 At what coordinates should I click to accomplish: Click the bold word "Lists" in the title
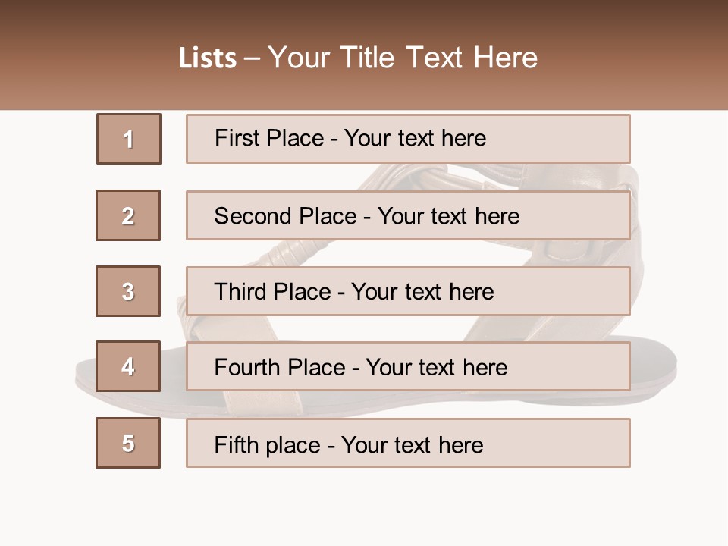tap(208, 58)
